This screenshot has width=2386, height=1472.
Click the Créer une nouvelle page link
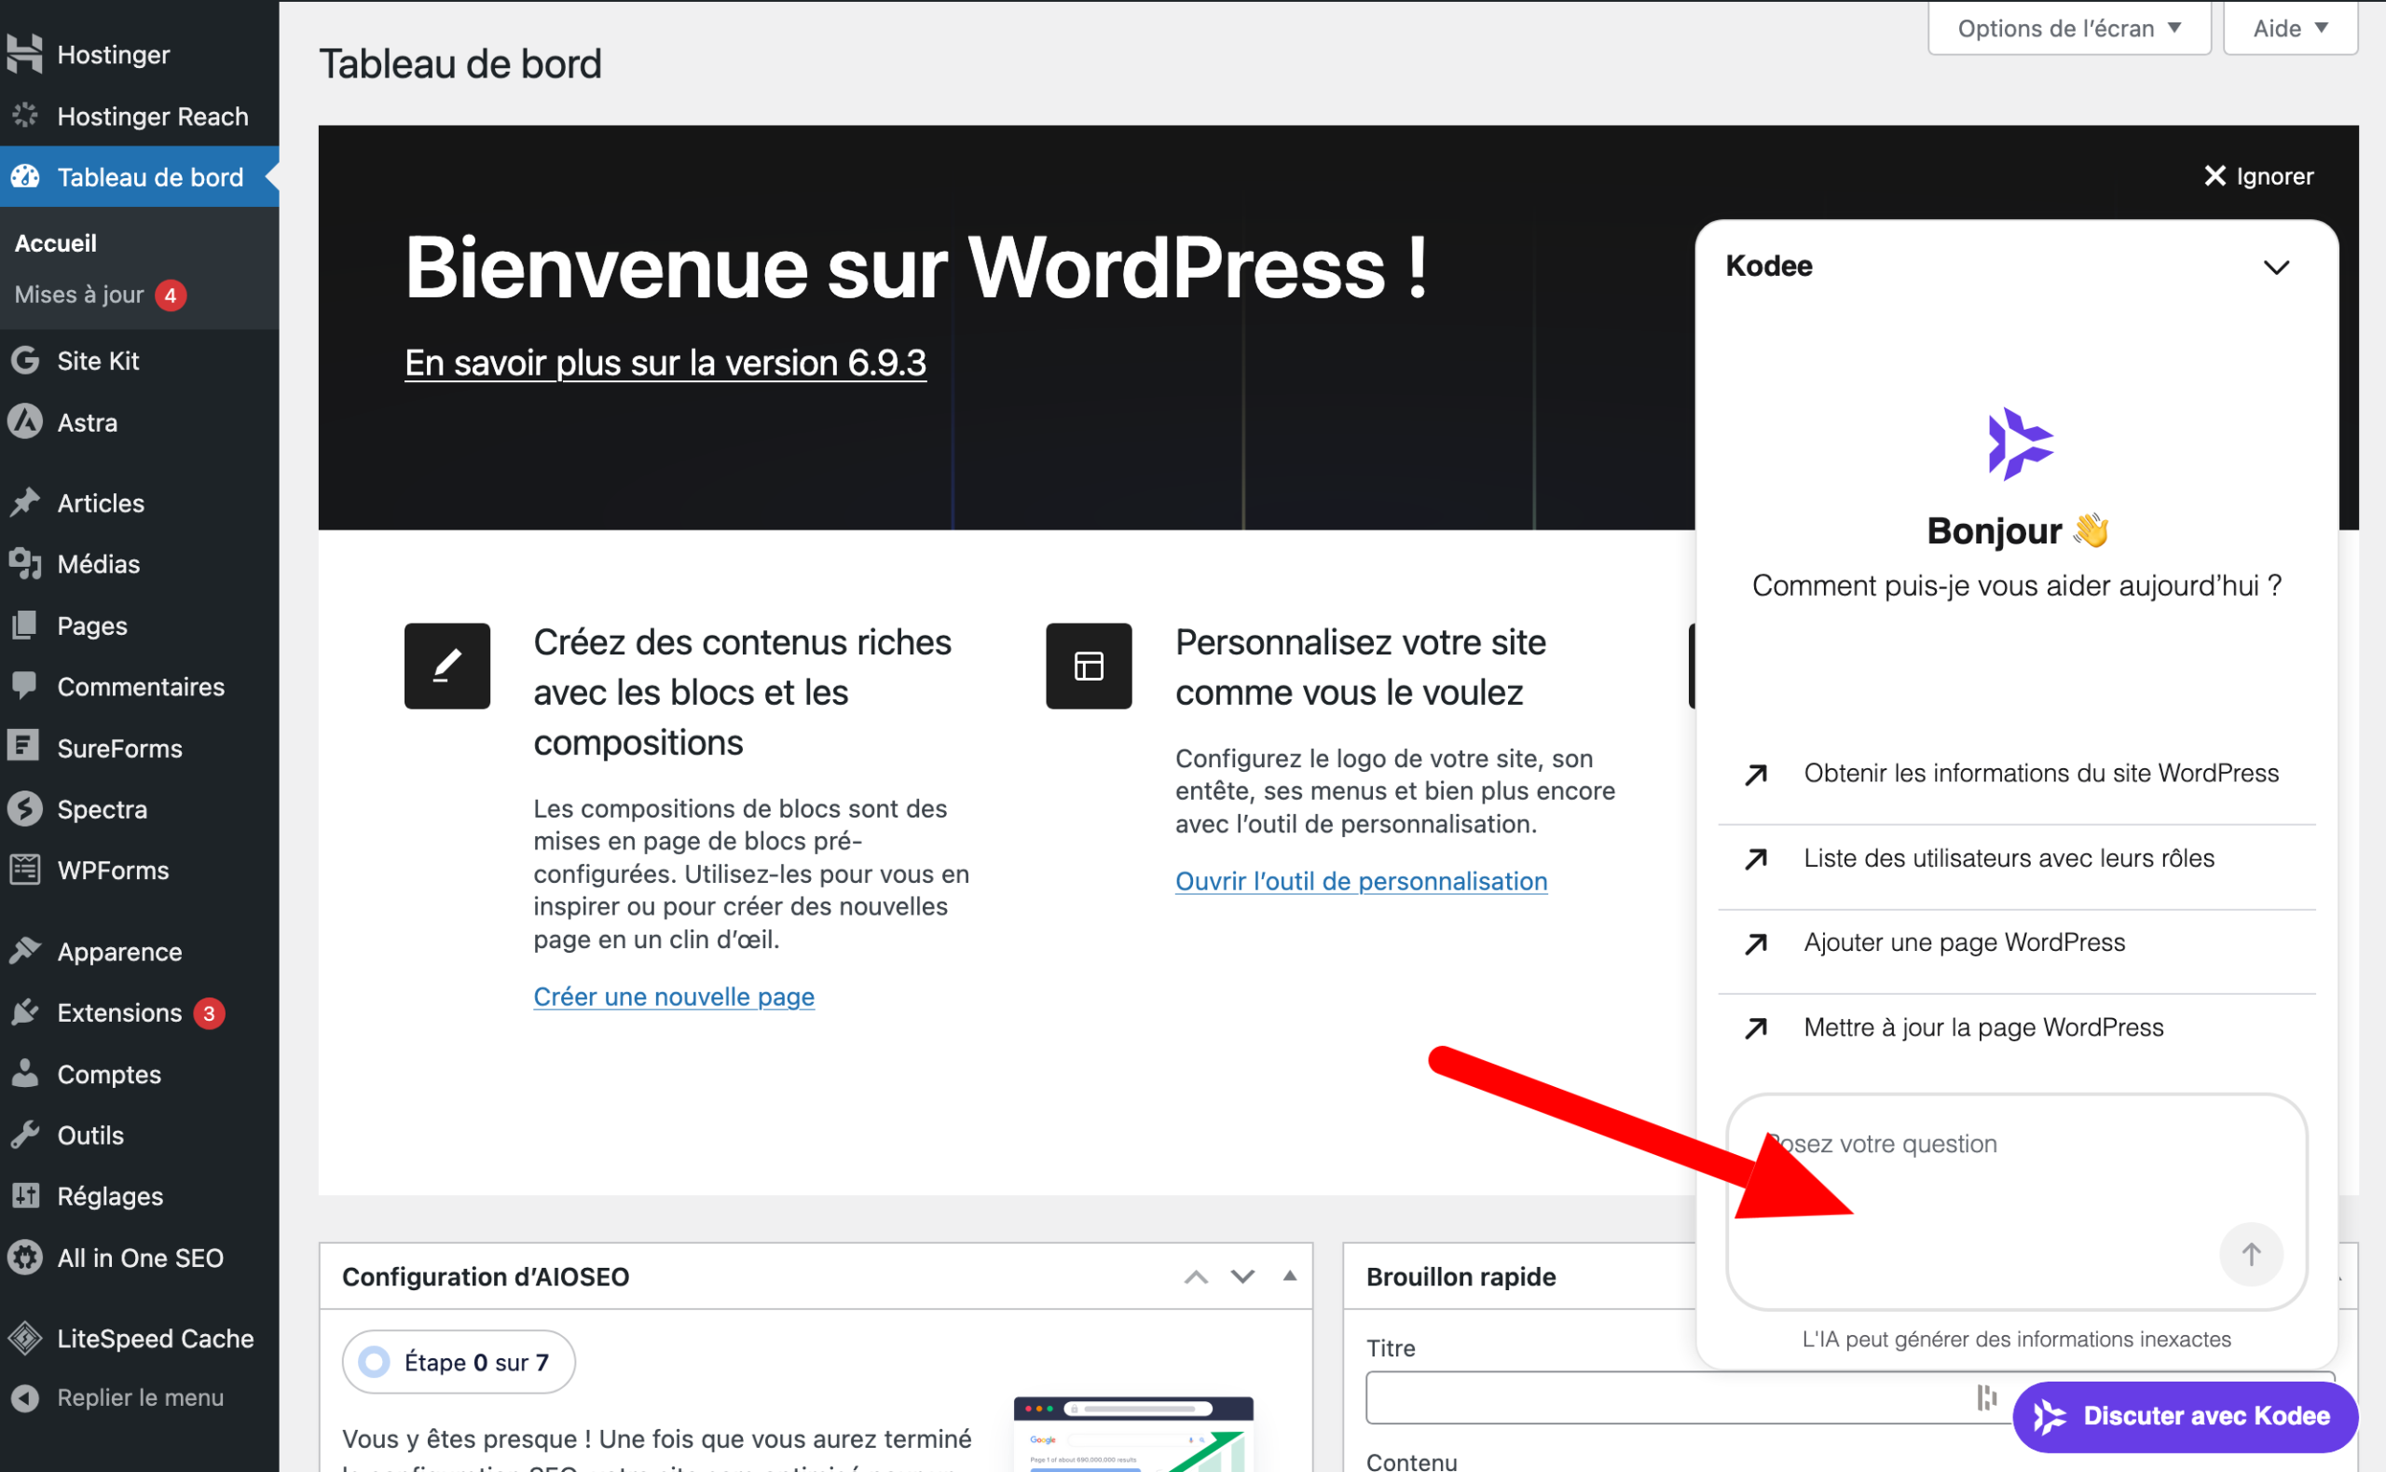pos(673,996)
